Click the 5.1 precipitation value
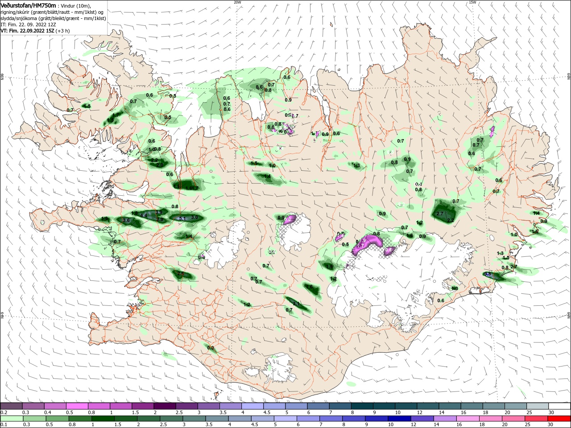The image size is (571, 428). 182,218
